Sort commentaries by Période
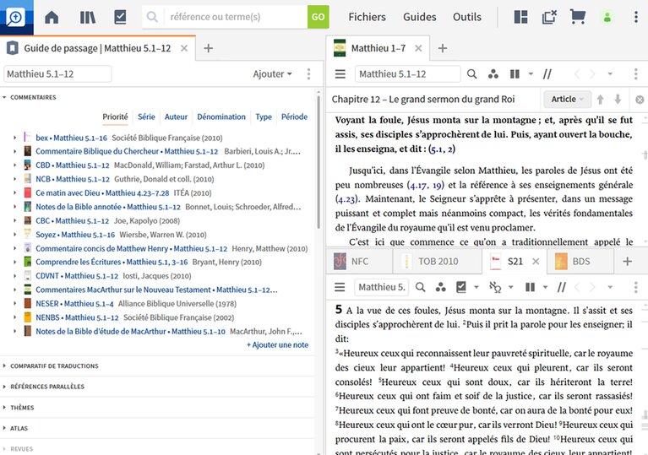 (x=294, y=116)
